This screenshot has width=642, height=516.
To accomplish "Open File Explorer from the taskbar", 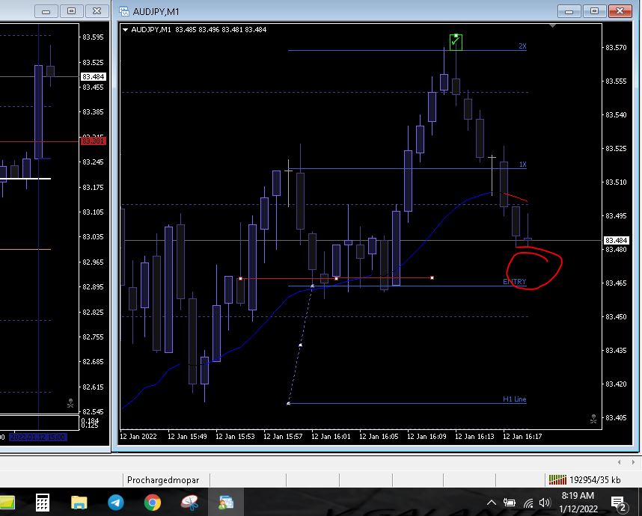I will [79, 503].
